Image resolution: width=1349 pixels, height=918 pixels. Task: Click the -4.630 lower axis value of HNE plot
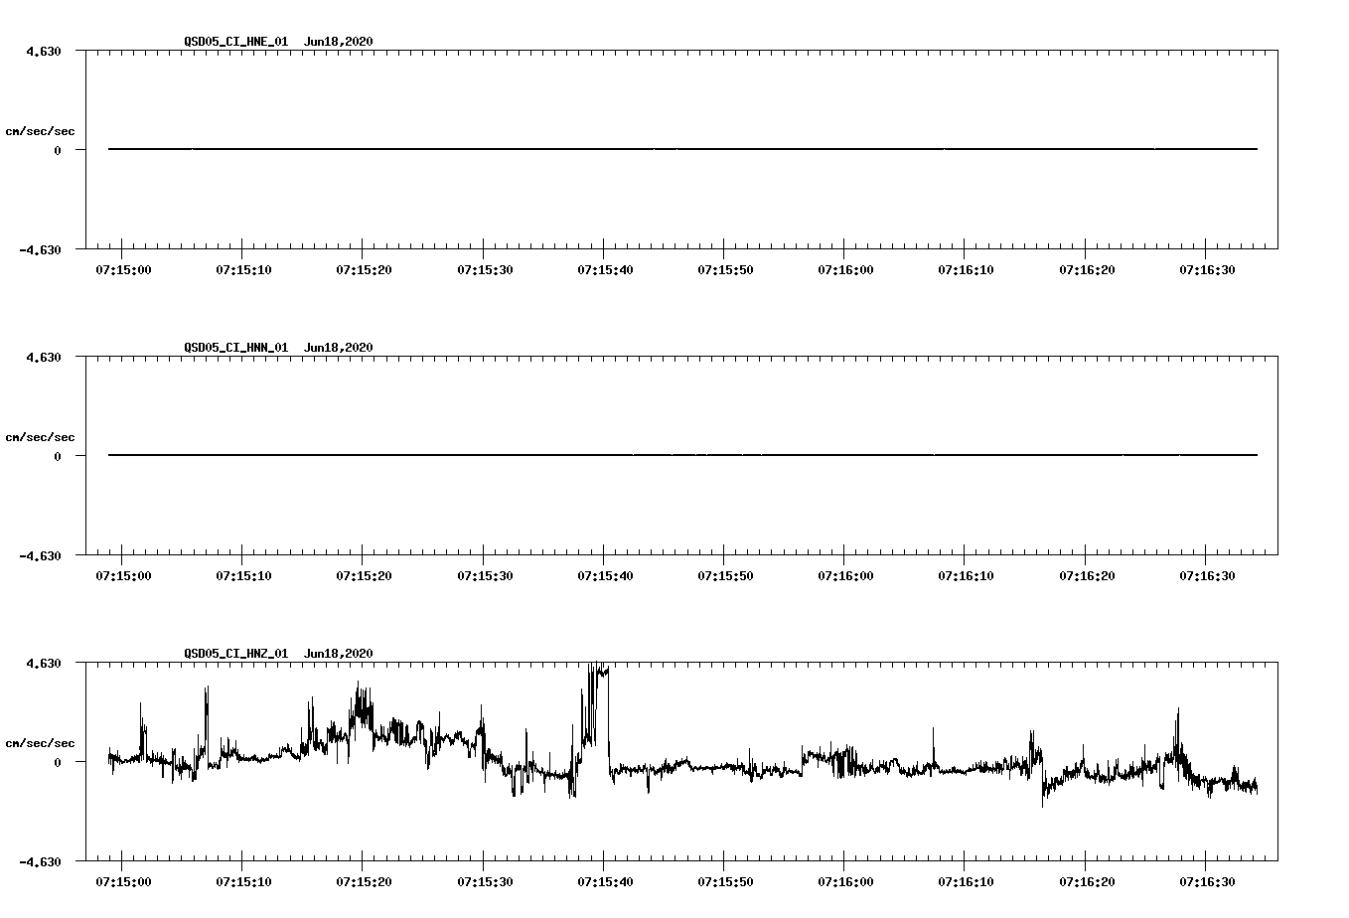click(x=41, y=249)
